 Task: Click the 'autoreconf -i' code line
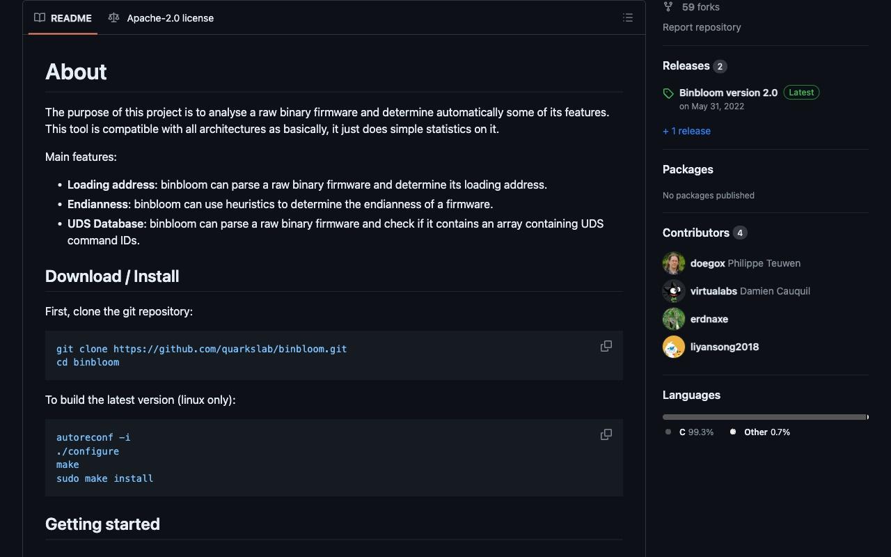pyautogui.click(x=93, y=437)
